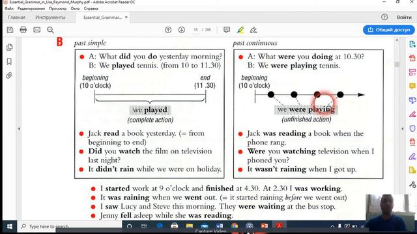The width and height of the screenshot is (417, 234).
Task: Open File Explorer from taskbar
Action: click(x=190, y=226)
